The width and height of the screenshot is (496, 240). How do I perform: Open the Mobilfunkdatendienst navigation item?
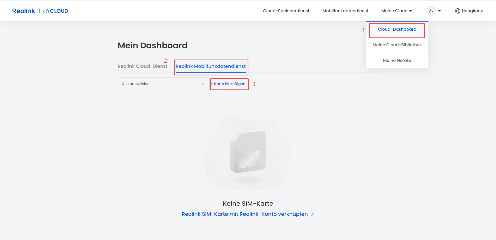(x=345, y=11)
